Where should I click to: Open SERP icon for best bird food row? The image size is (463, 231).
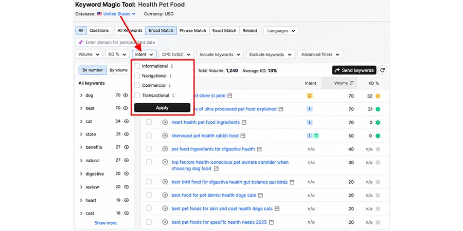pyautogui.click(x=292, y=182)
